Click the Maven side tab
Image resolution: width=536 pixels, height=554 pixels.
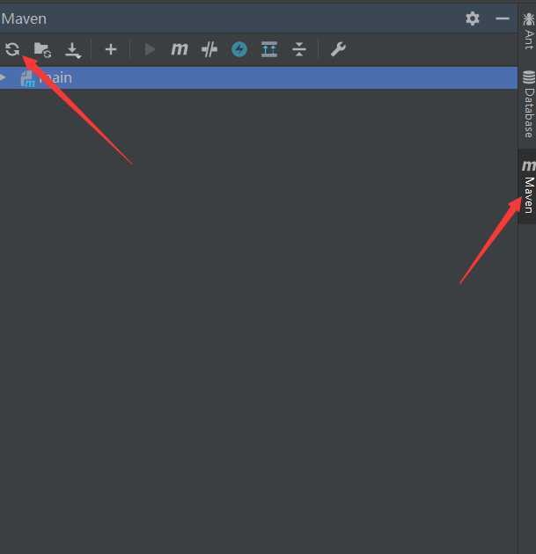coord(528,186)
